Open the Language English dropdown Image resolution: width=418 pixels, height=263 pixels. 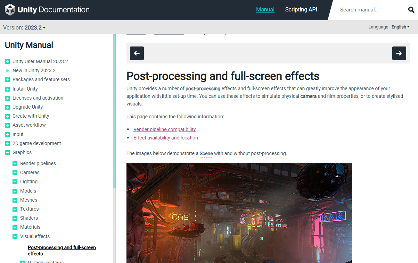click(x=389, y=27)
